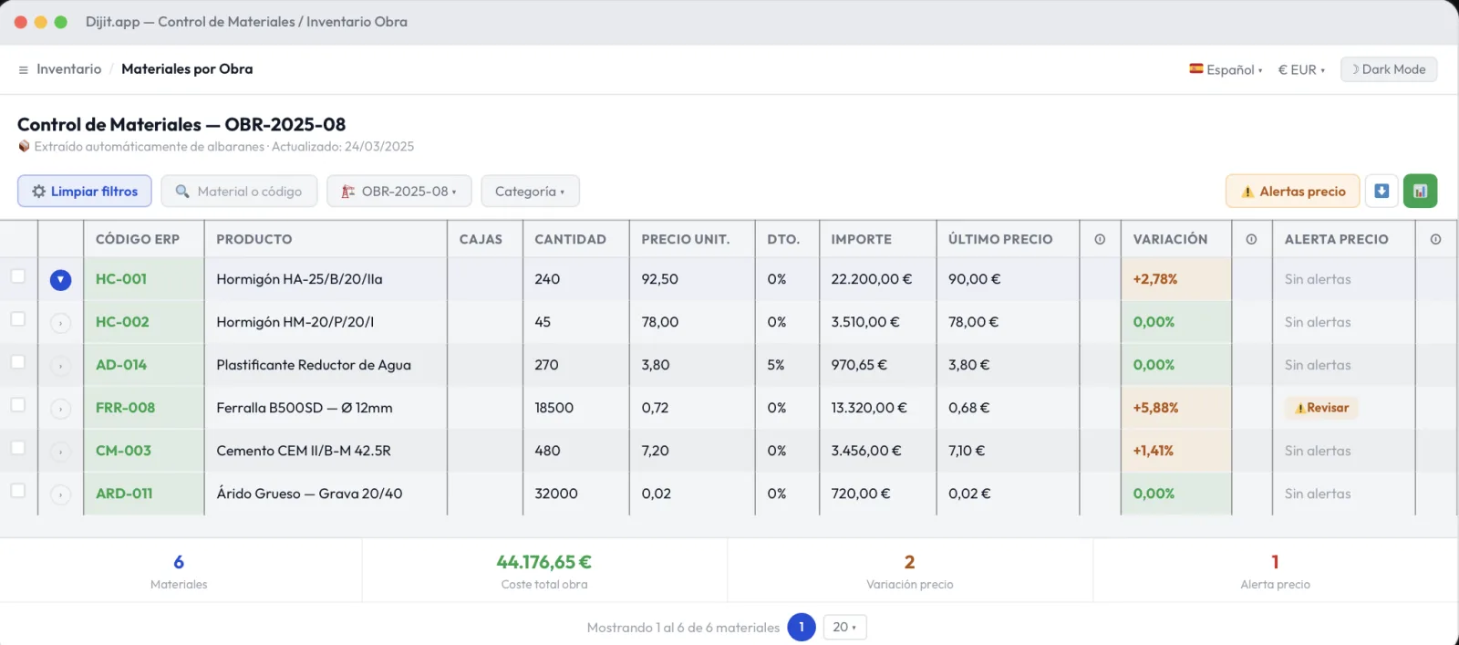Click the info icon after Alerta Precio header

[1435, 239]
